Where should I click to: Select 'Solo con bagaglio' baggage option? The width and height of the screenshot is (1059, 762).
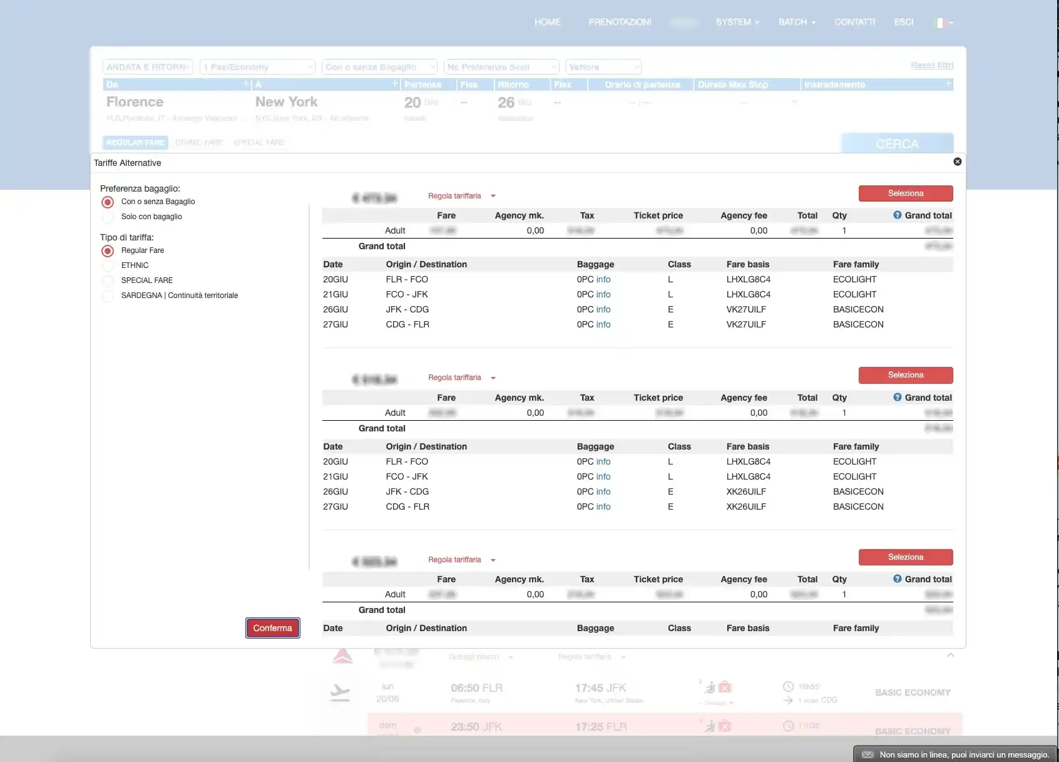tap(108, 217)
